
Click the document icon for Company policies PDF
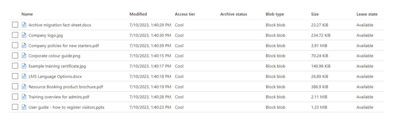(24, 45)
